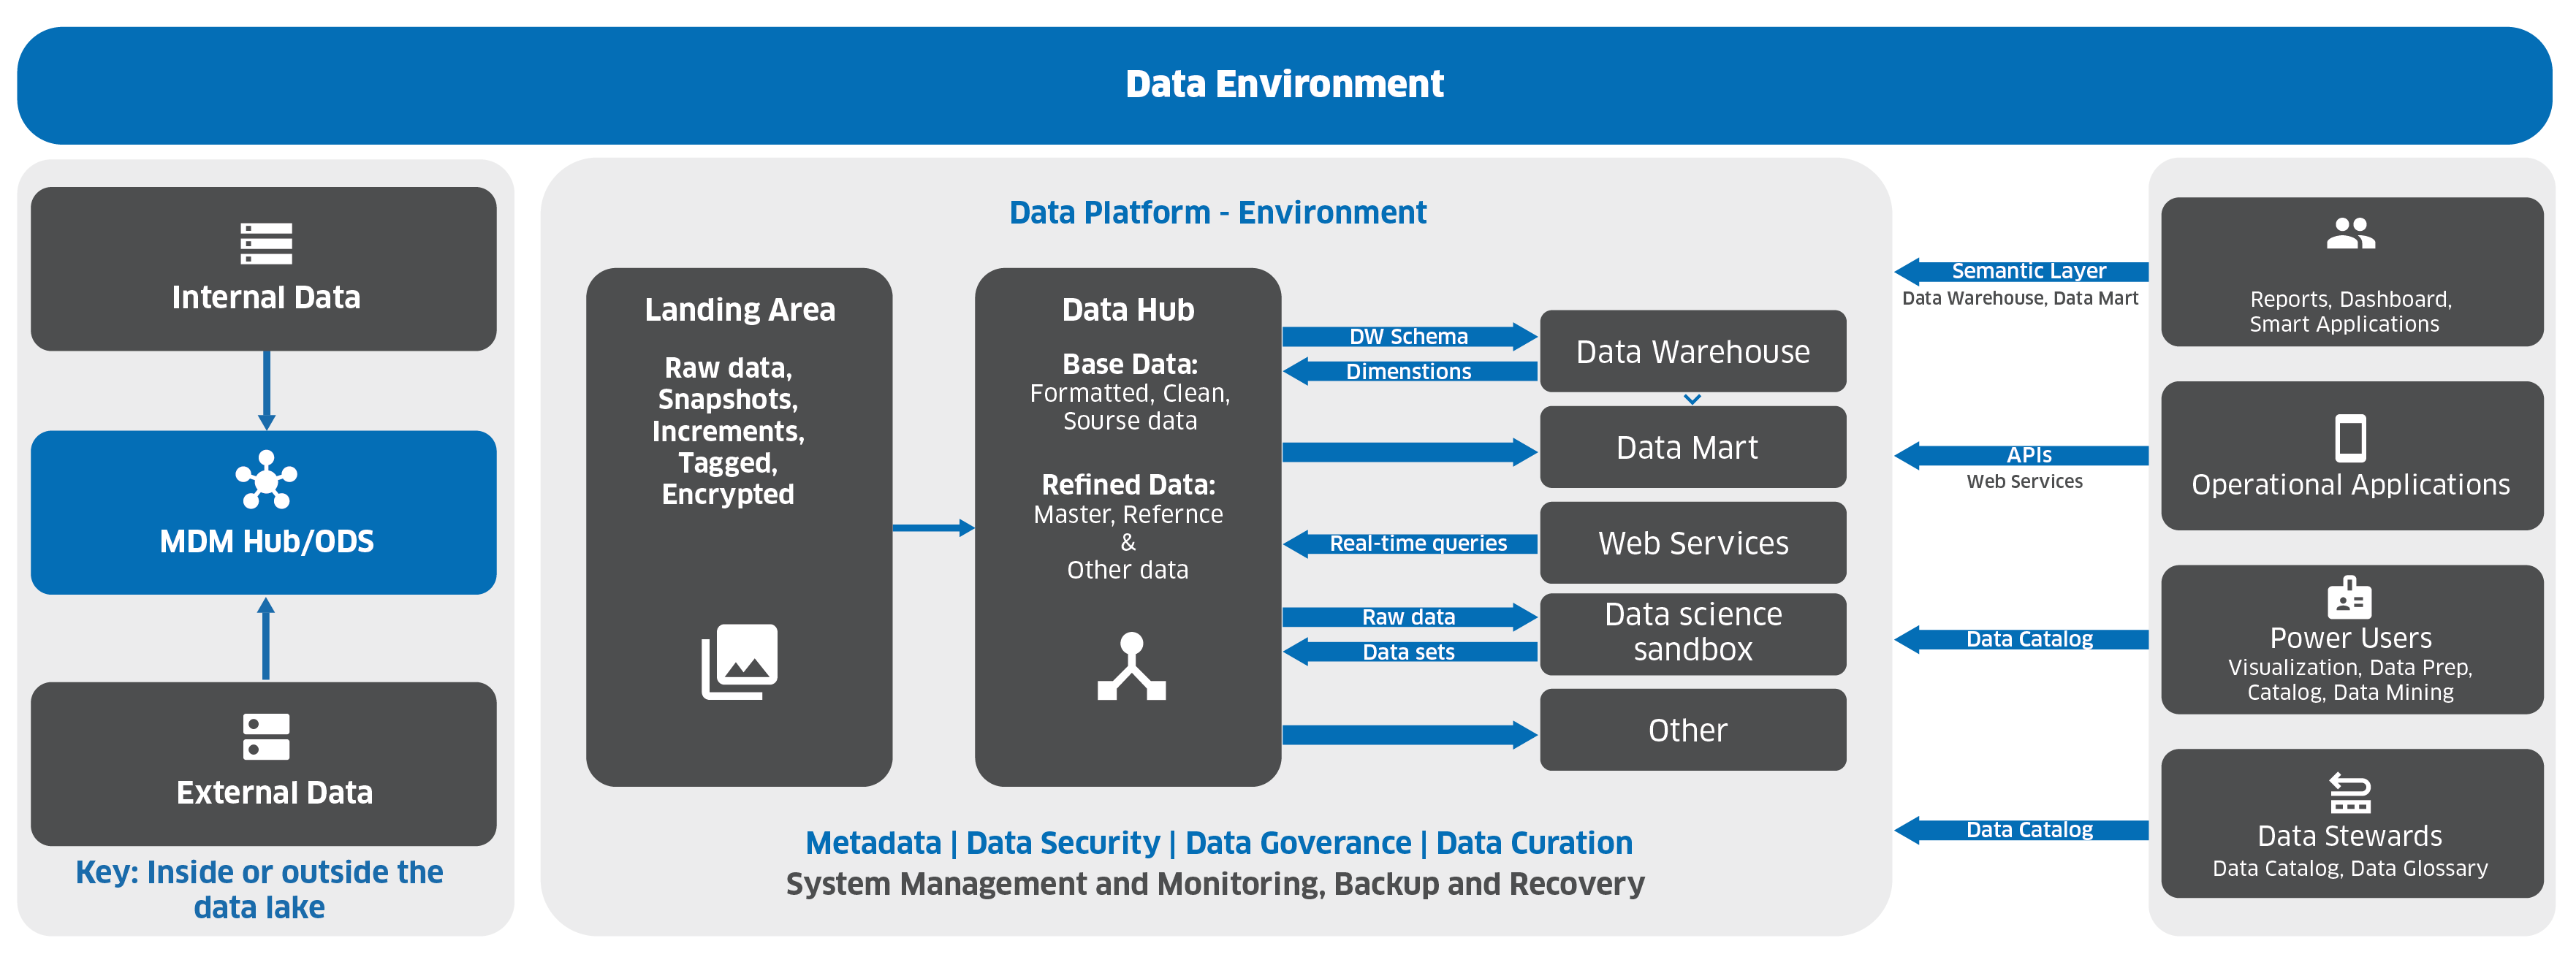Click the Data Stewards list icon
This screenshot has width=2576, height=957.
click(x=2350, y=793)
